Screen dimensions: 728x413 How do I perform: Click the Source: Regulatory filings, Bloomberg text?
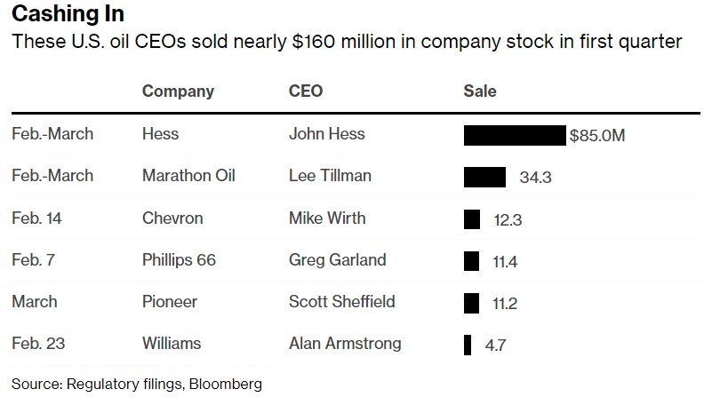[x=137, y=385]
